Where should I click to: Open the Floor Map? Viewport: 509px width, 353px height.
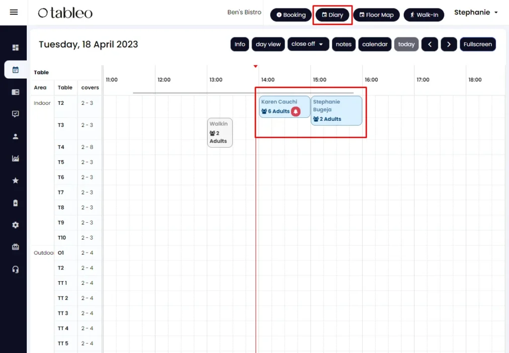point(377,15)
